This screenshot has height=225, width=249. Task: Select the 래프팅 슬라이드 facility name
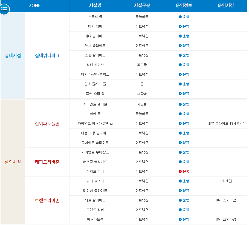coord(95,162)
